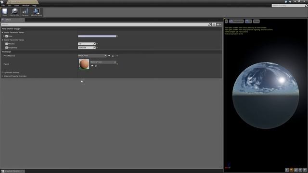The image size is (308, 173).
Task: Click the Save toolbar icon
Action: click(4, 12)
